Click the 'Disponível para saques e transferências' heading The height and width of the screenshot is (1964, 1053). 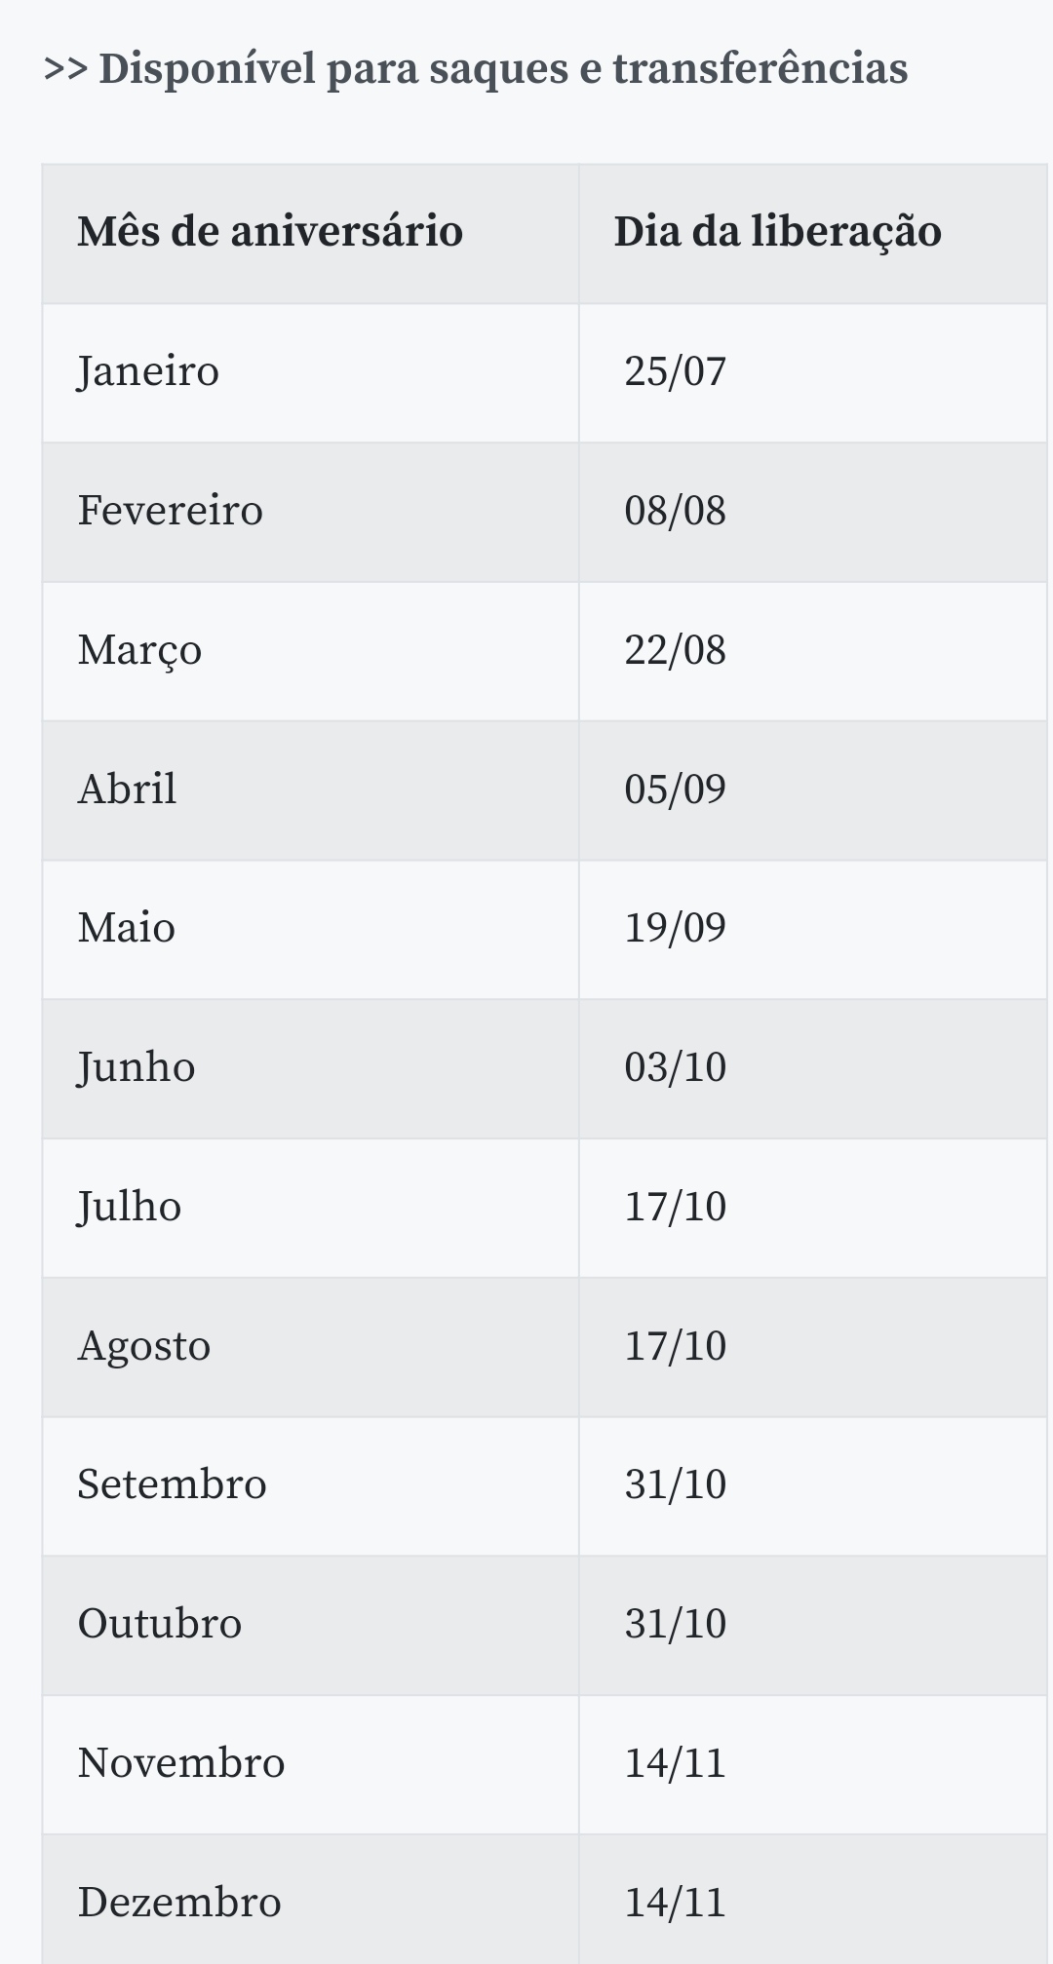[x=476, y=69]
